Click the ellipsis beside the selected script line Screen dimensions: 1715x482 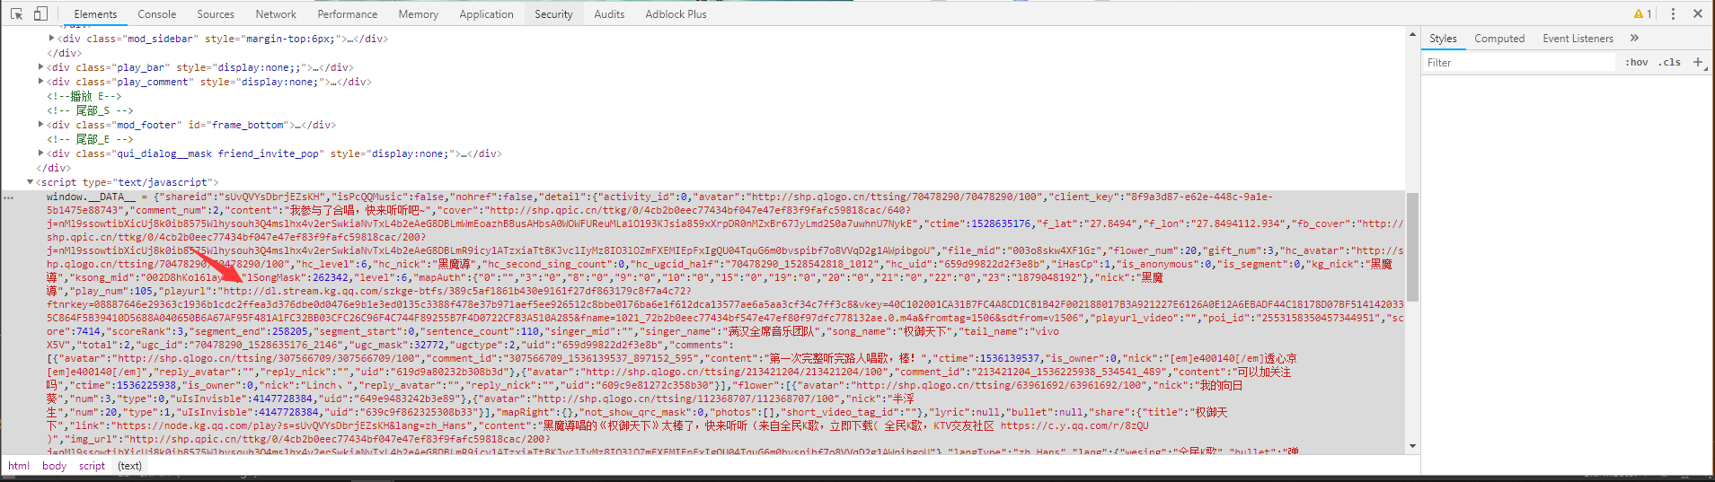coord(9,197)
